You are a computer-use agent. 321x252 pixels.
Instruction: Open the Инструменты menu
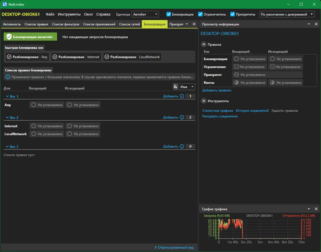(x=69, y=14)
